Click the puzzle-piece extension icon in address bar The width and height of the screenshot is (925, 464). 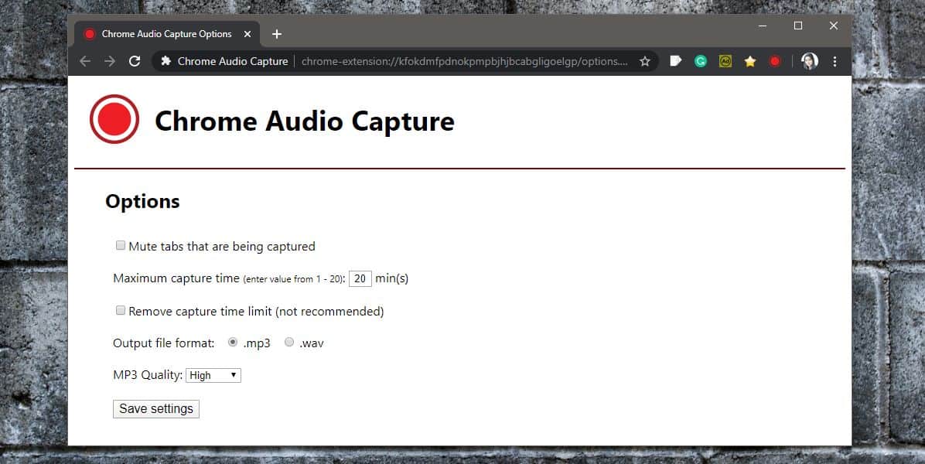[x=166, y=61]
